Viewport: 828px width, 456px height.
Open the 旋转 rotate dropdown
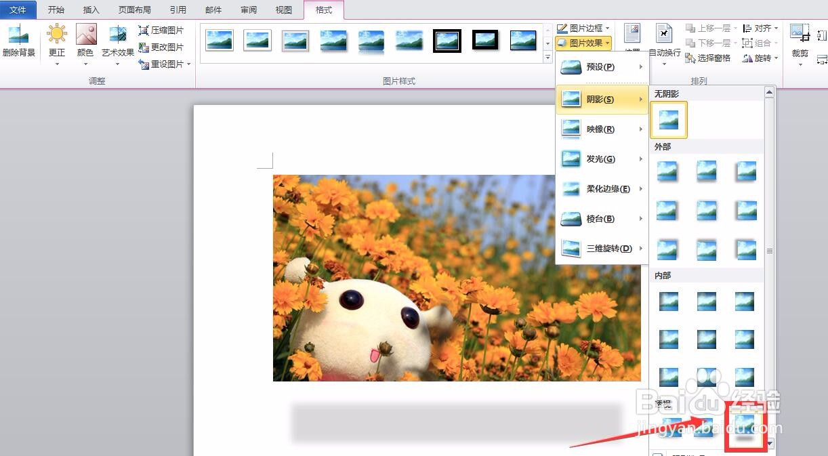(760, 58)
